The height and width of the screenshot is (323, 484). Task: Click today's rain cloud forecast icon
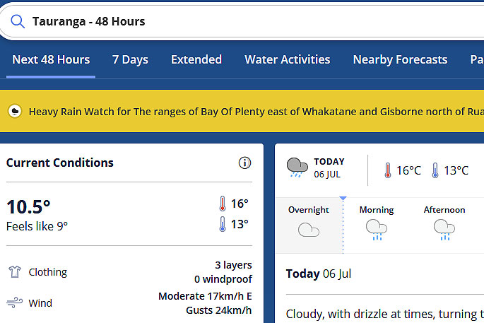pos(297,167)
